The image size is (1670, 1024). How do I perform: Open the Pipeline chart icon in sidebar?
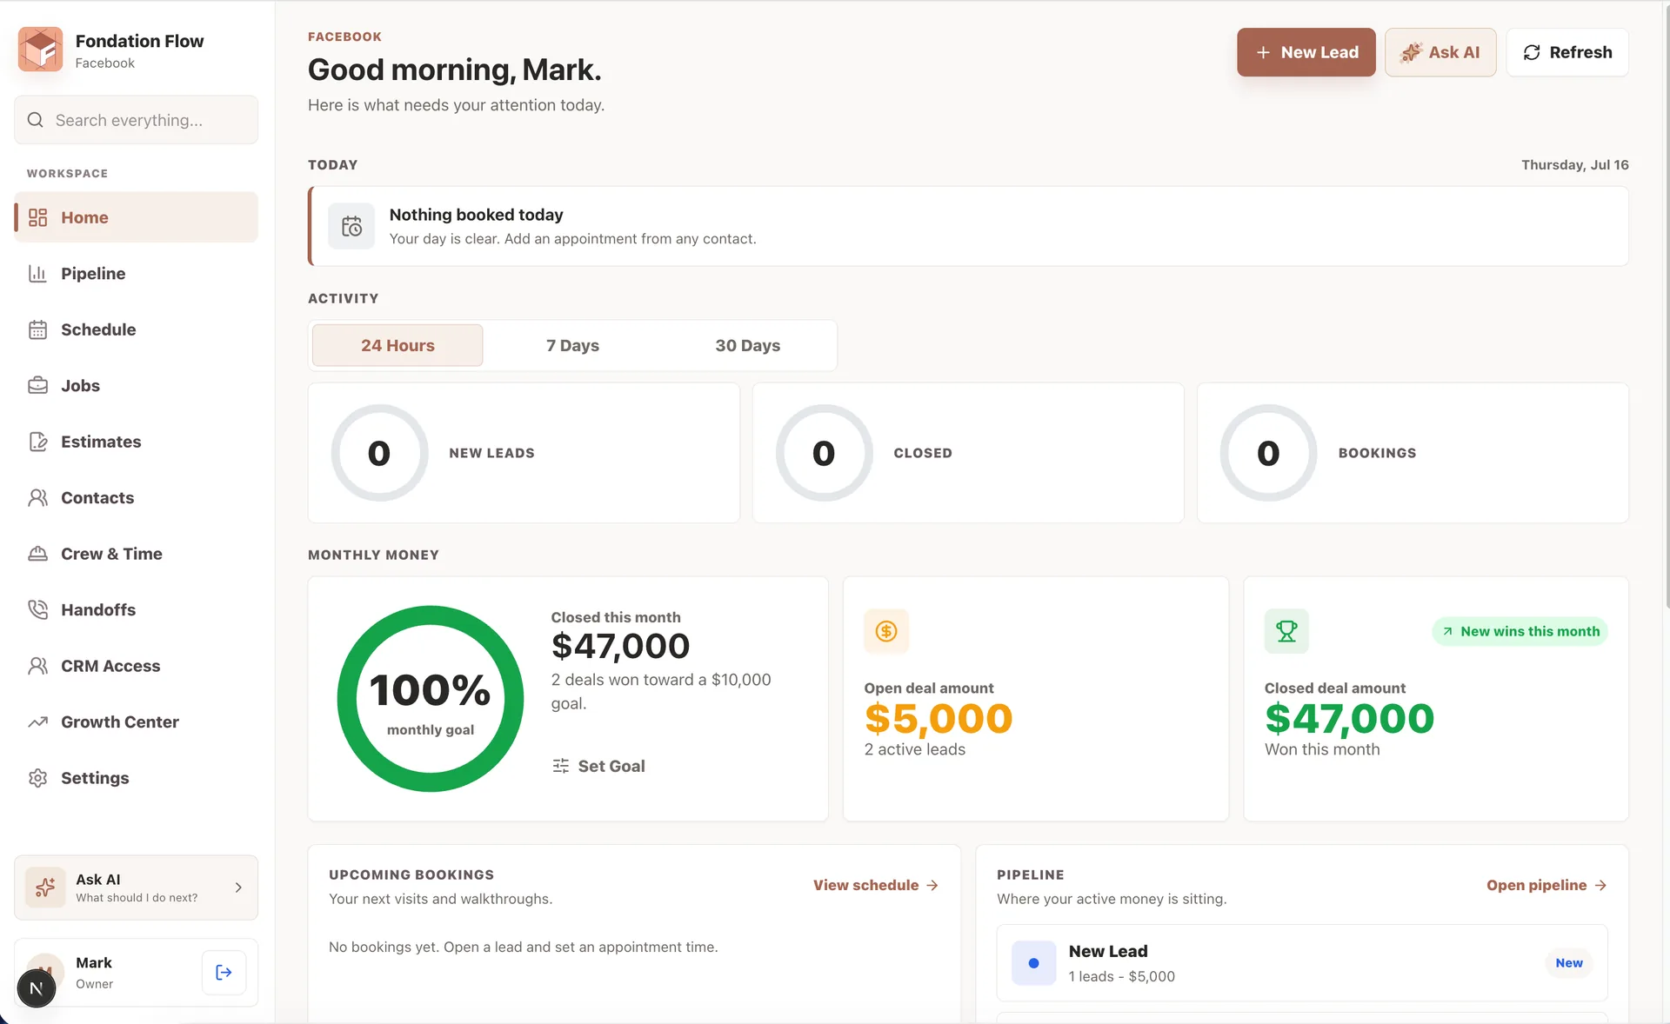[x=37, y=274]
